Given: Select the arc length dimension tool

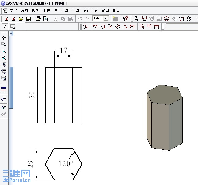Looking at the screenshot, I should click(132, 27).
